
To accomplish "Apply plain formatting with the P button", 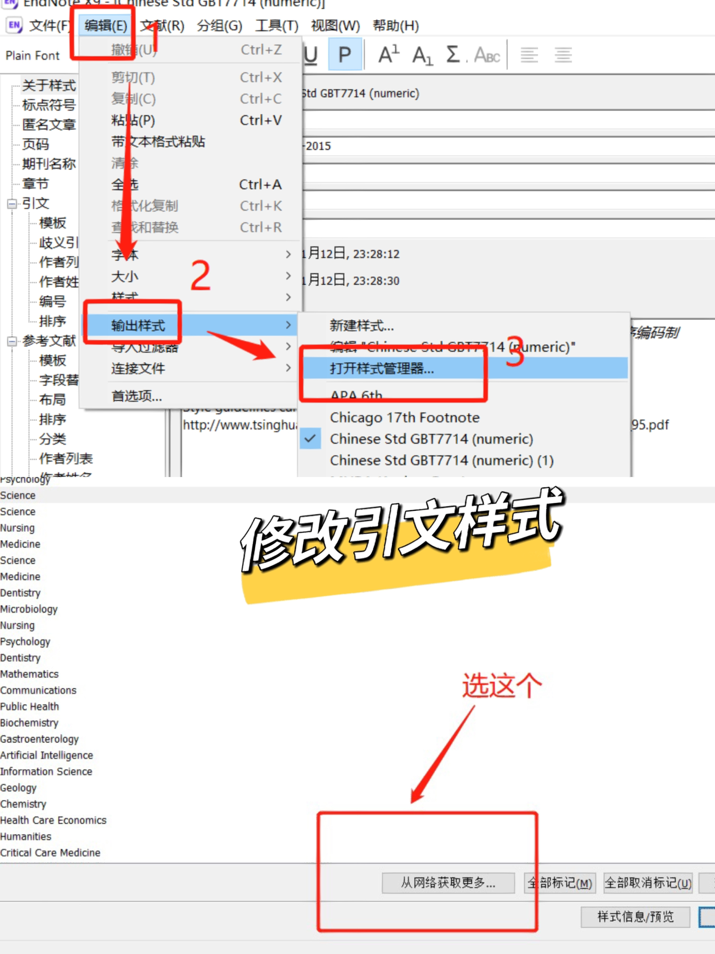I will click(345, 55).
